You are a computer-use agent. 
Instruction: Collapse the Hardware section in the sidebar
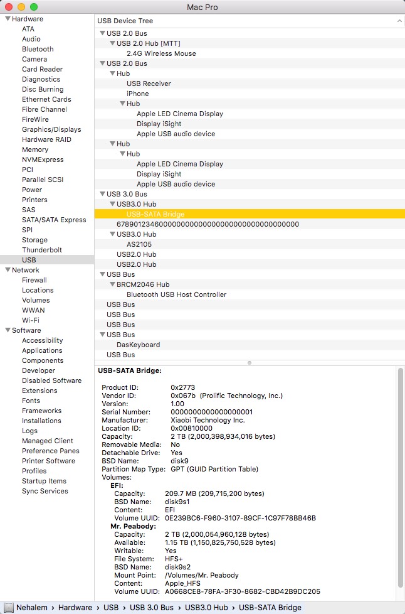pos(8,19)
